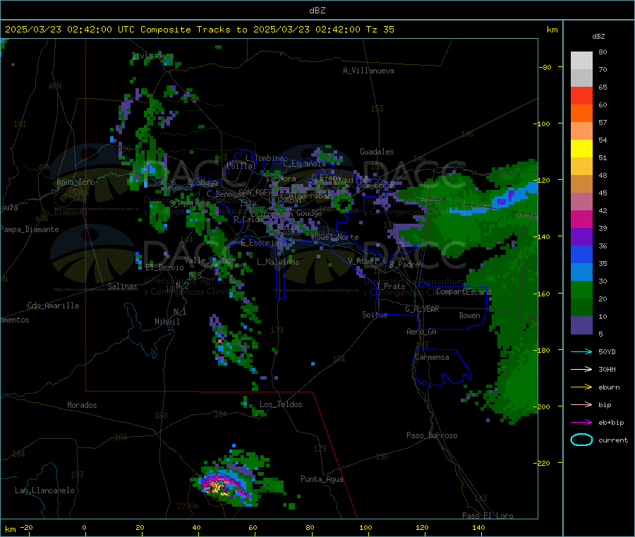Click the 'Morados' map label
635x537 pixels.
point(82,405)
